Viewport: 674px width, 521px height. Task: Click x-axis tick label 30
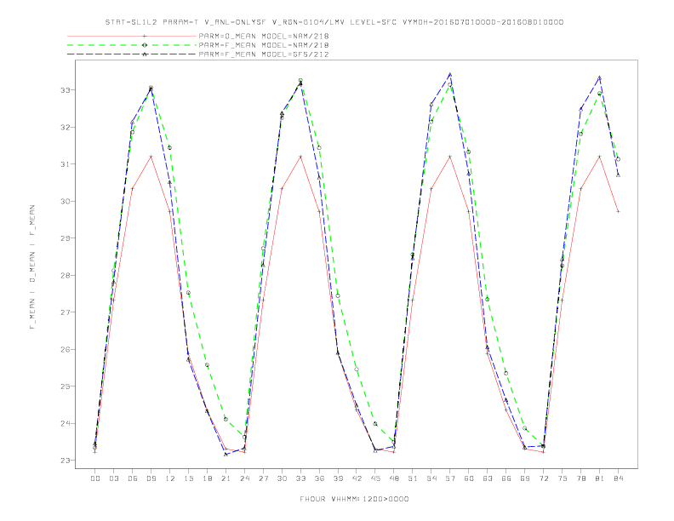click(282, 478)
